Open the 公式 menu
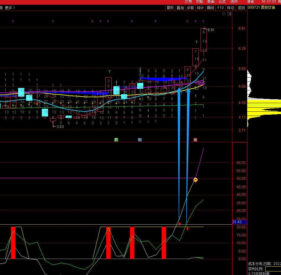The height and width of the screenshot is (275, 281). (222, 1)
